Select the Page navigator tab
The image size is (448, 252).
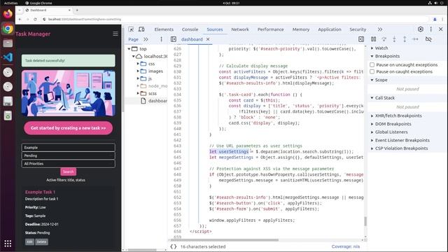point(134,39)
